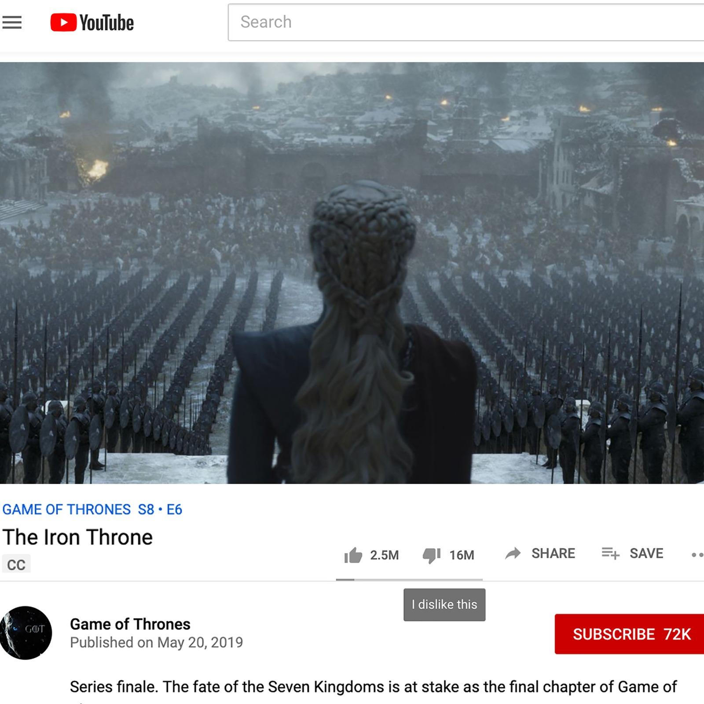Screen dimensions: 704x704
Task: Click the 16M dislike count
Action: [462, 555]
